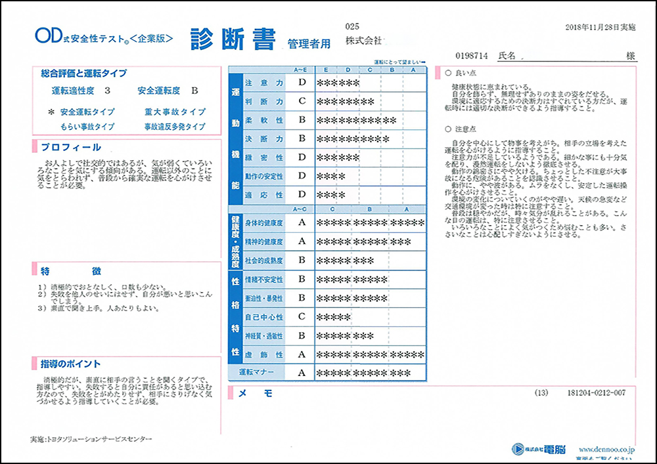Select the 虚飾性 row label
The height and width of the screenshot is (464, 657).
[264, 355]
